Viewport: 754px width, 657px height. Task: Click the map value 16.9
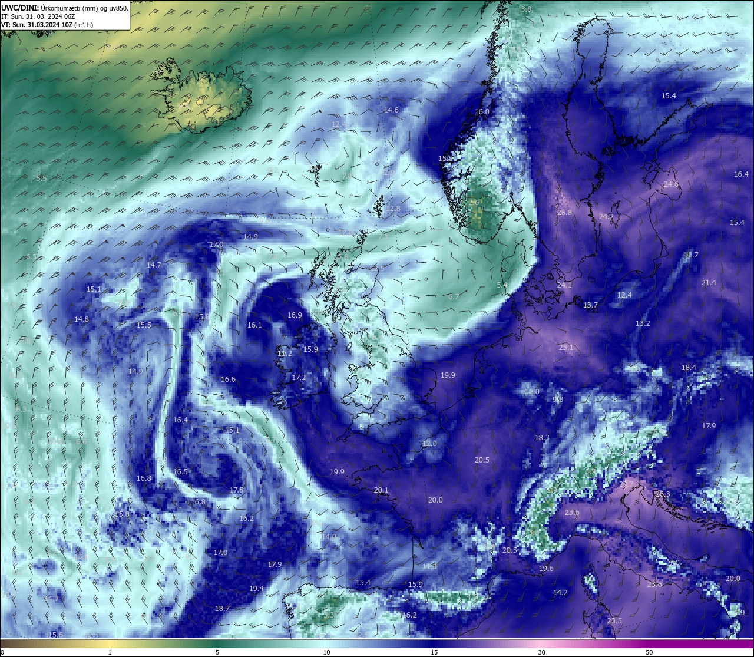click(295, 315)
